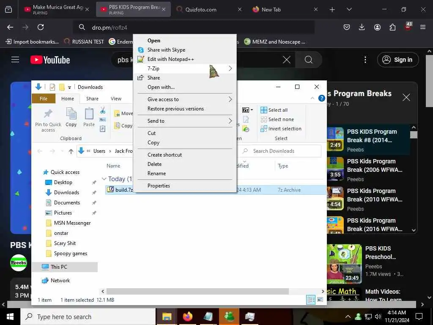Click Invert selection in Explorer ribbon
433x325 pixels.
(281, 129)
